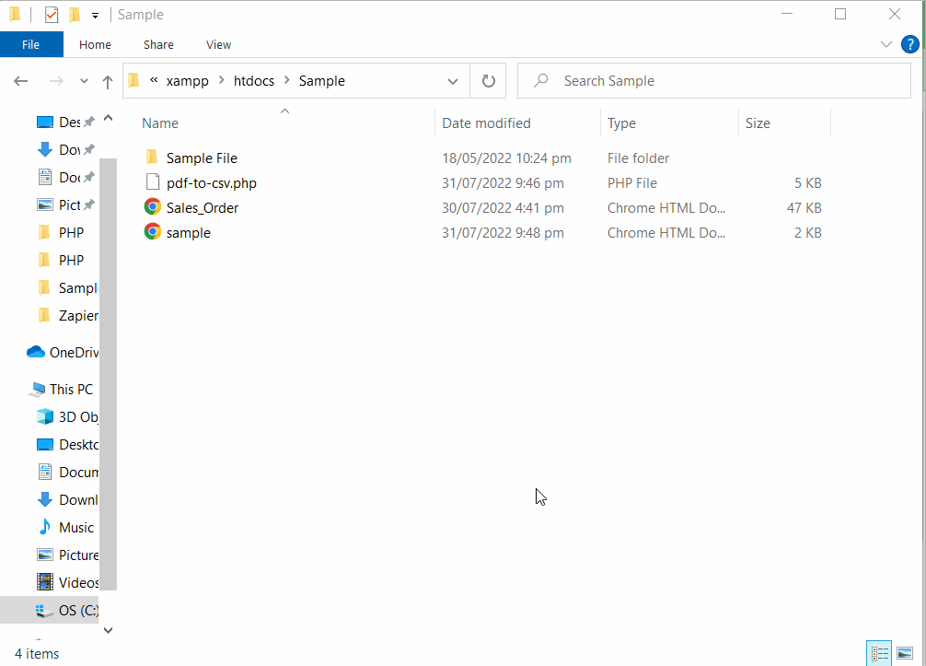Click the Chrome icon of Sales_Order

click(x=153, y=207)
